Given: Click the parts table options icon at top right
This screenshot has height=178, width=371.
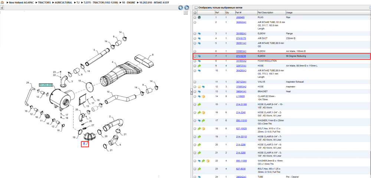Looking at the screenshot, I should (369, 7).
